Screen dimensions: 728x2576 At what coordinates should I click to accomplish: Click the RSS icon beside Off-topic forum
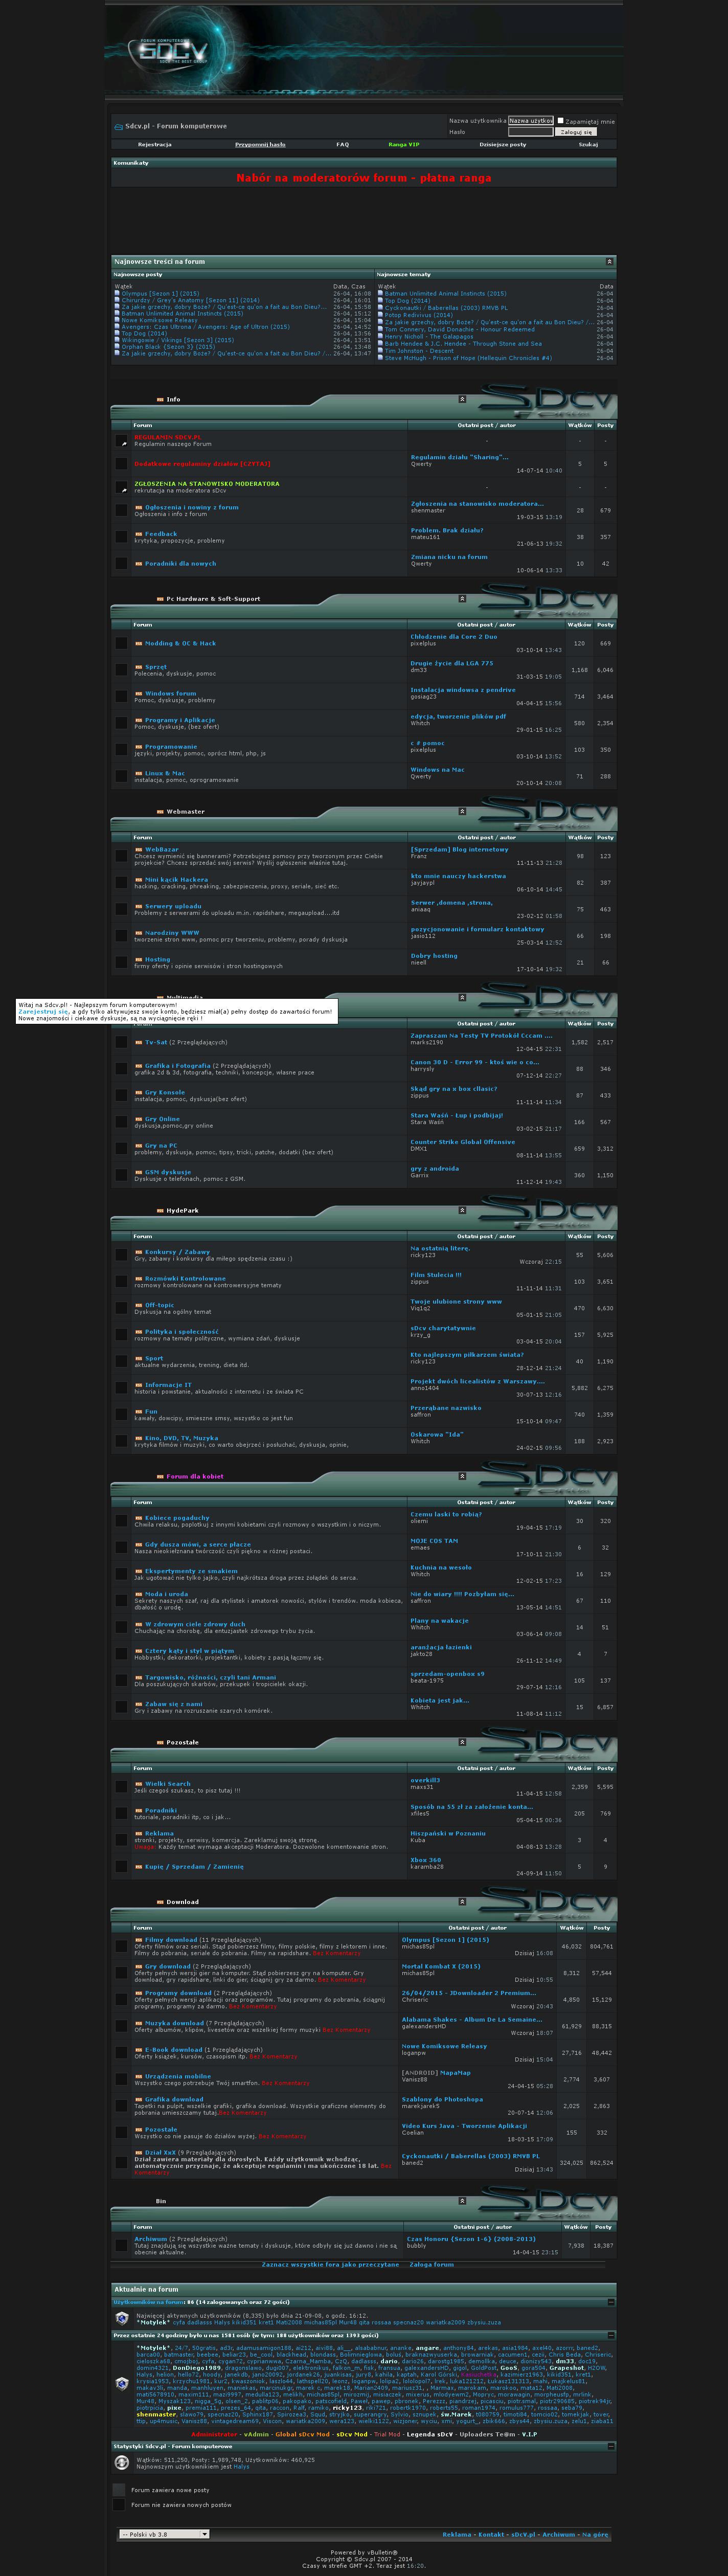click(x=139, y=1305)
